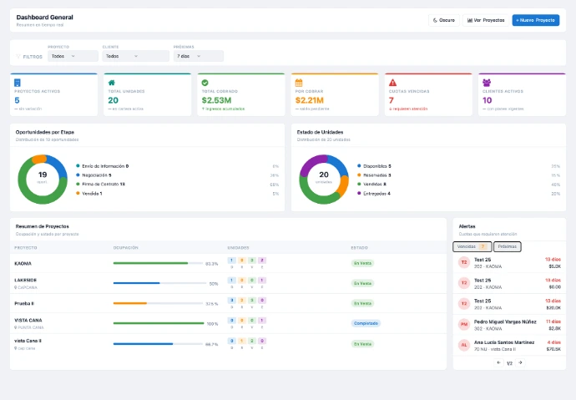
Task: Go to next alerts page with right arrow
Action: 521,362
